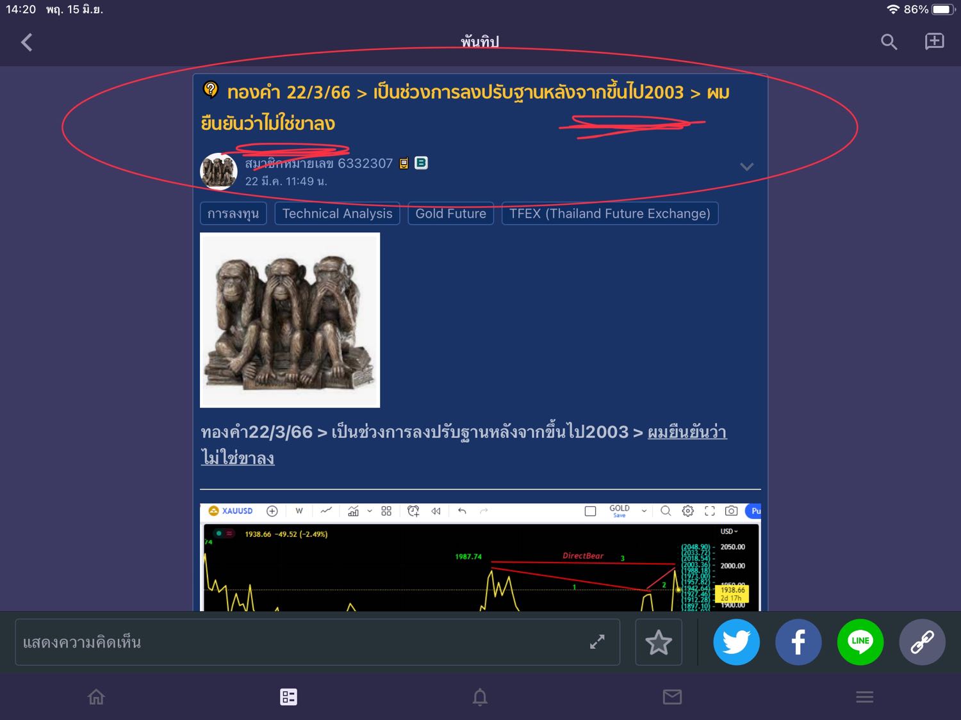The height and width of the screenshot is (720, 961).
Task: Tap the แสดงความคิดเห็น comment field
Action: point(318,642)
